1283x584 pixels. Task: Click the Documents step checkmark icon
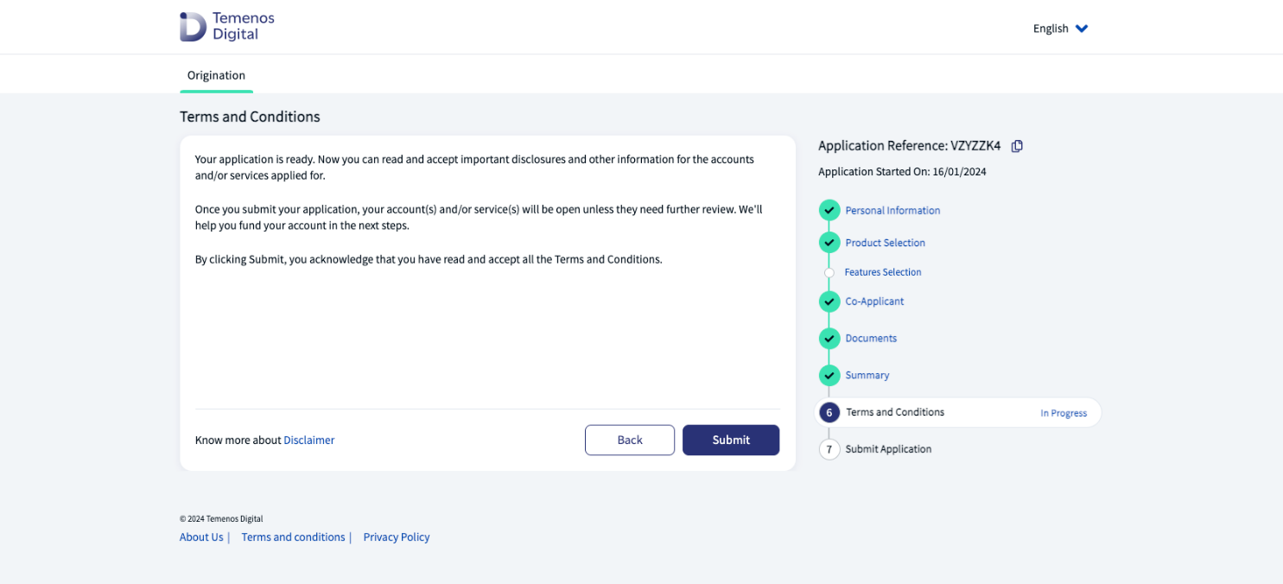[829, 339]
